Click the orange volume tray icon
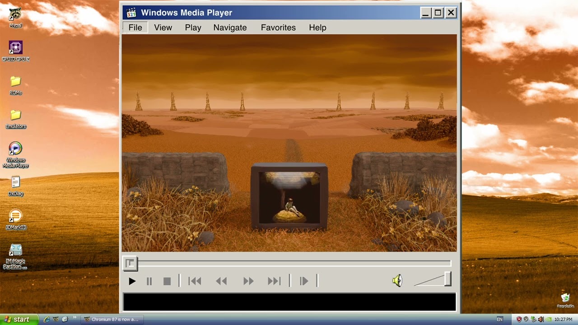 (x=541, y=319)
